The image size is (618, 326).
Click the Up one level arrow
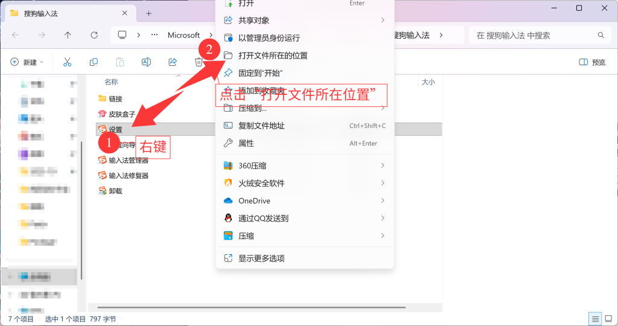click(68, 36)
